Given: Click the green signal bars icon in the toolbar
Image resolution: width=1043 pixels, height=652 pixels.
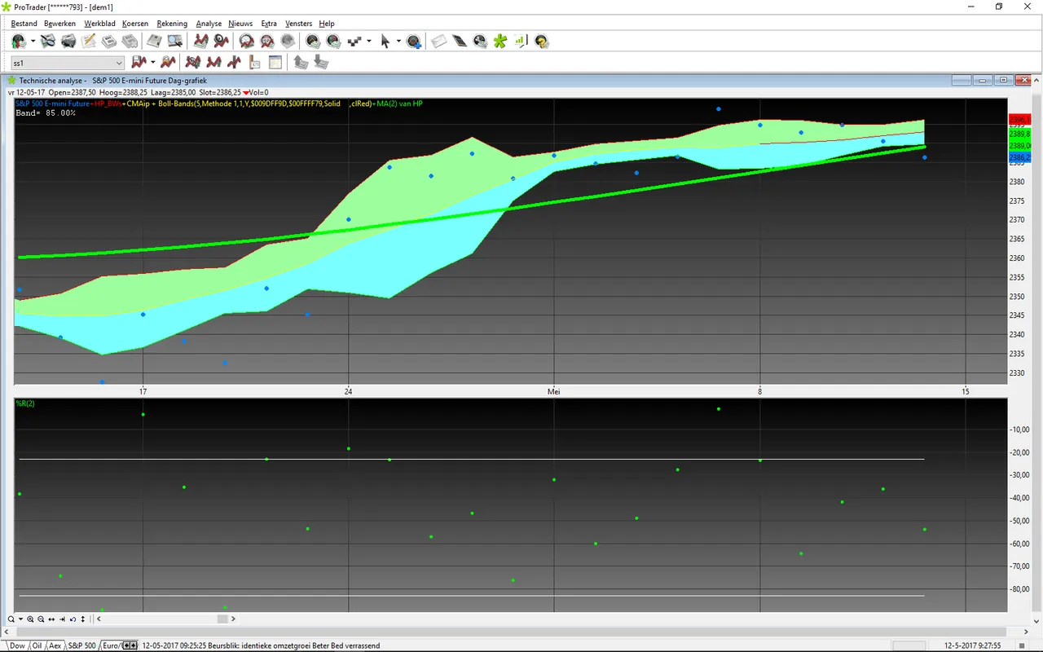Looking at the screenshot, I should pos(520,41).
